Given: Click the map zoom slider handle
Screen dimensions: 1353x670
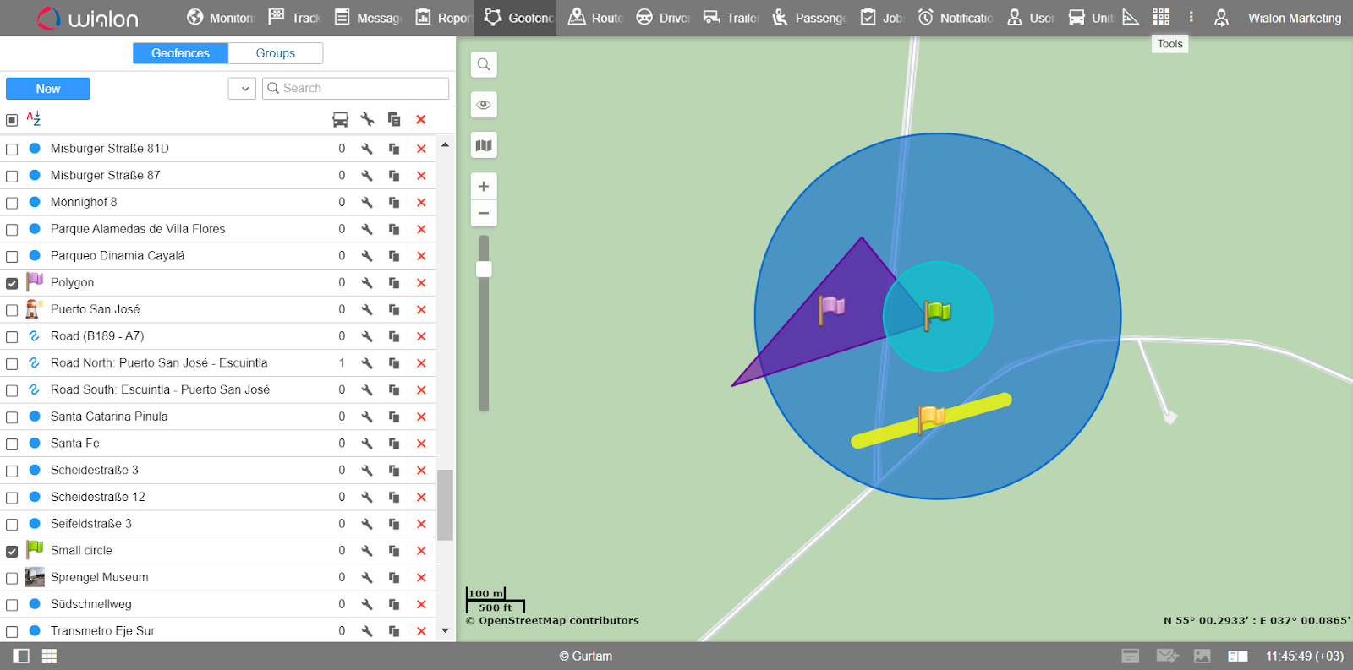Looking at the screenshot, I should [x=484, y=270].
